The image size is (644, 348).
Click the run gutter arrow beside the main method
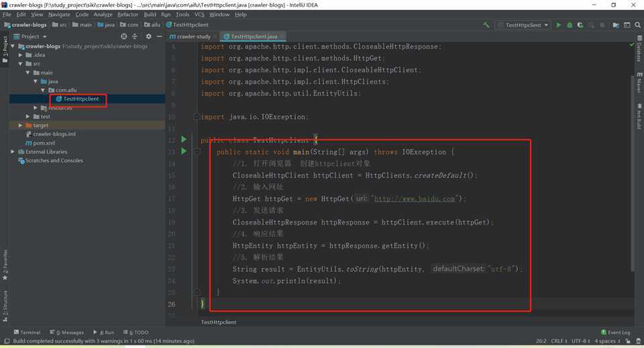184,152
